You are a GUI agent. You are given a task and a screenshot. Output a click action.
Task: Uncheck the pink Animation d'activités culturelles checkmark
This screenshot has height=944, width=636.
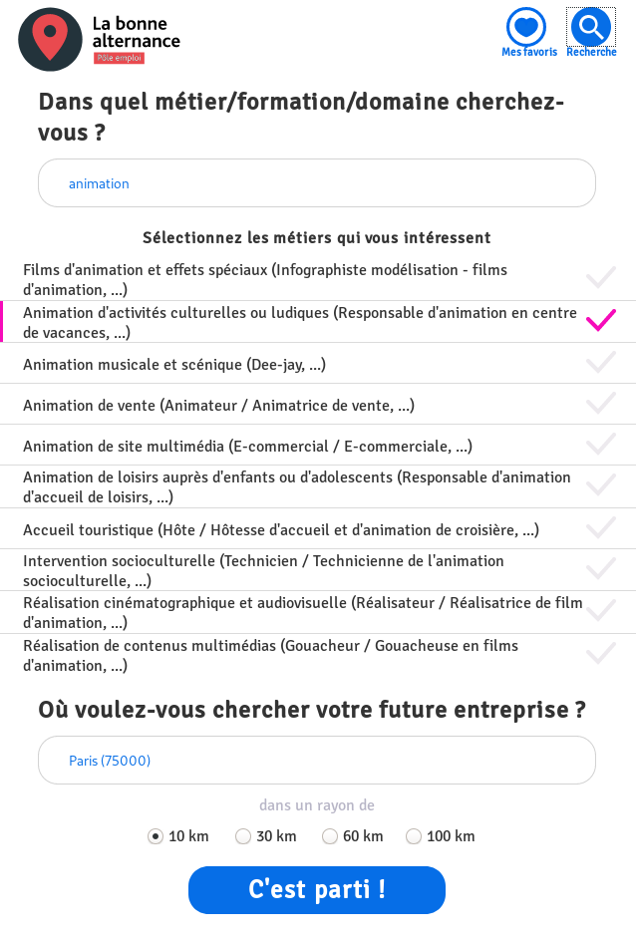click(x=600, y=321)
